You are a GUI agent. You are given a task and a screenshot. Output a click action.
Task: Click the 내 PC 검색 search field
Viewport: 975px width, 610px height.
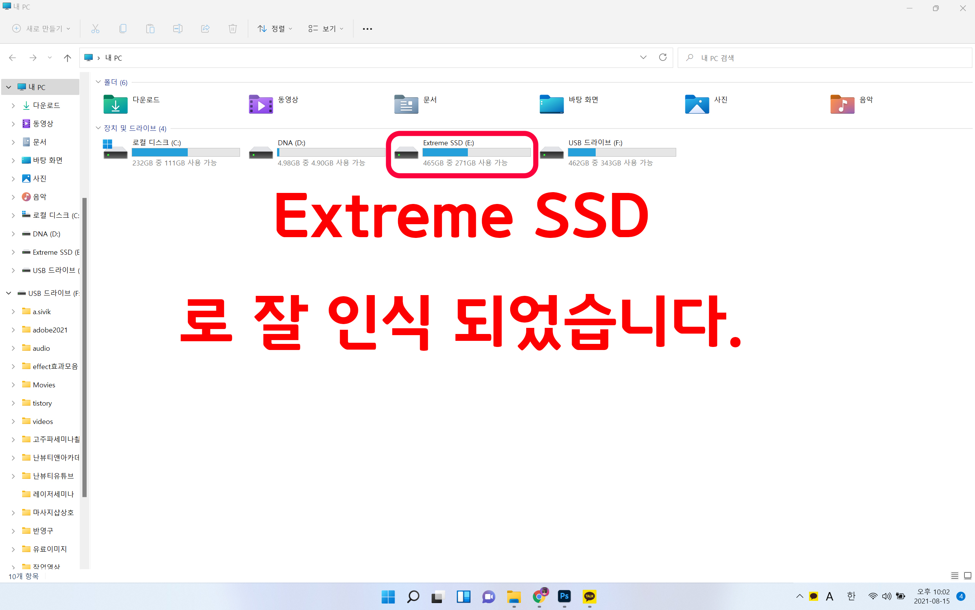point(824,58)
